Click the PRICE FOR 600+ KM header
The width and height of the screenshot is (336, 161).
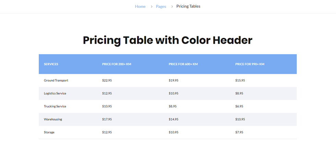183,64
